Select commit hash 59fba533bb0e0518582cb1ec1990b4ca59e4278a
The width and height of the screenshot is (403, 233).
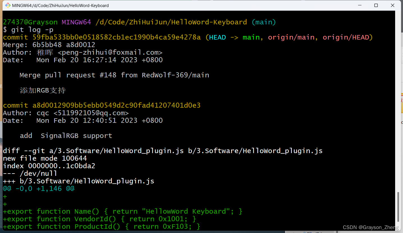pyautogui.click(x=117, y=37)
